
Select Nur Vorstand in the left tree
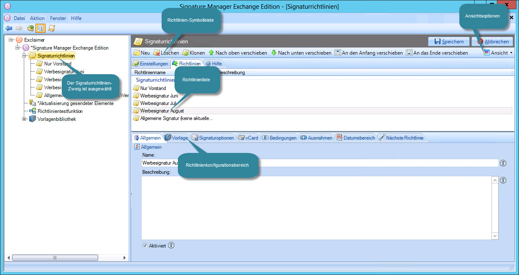58,64
